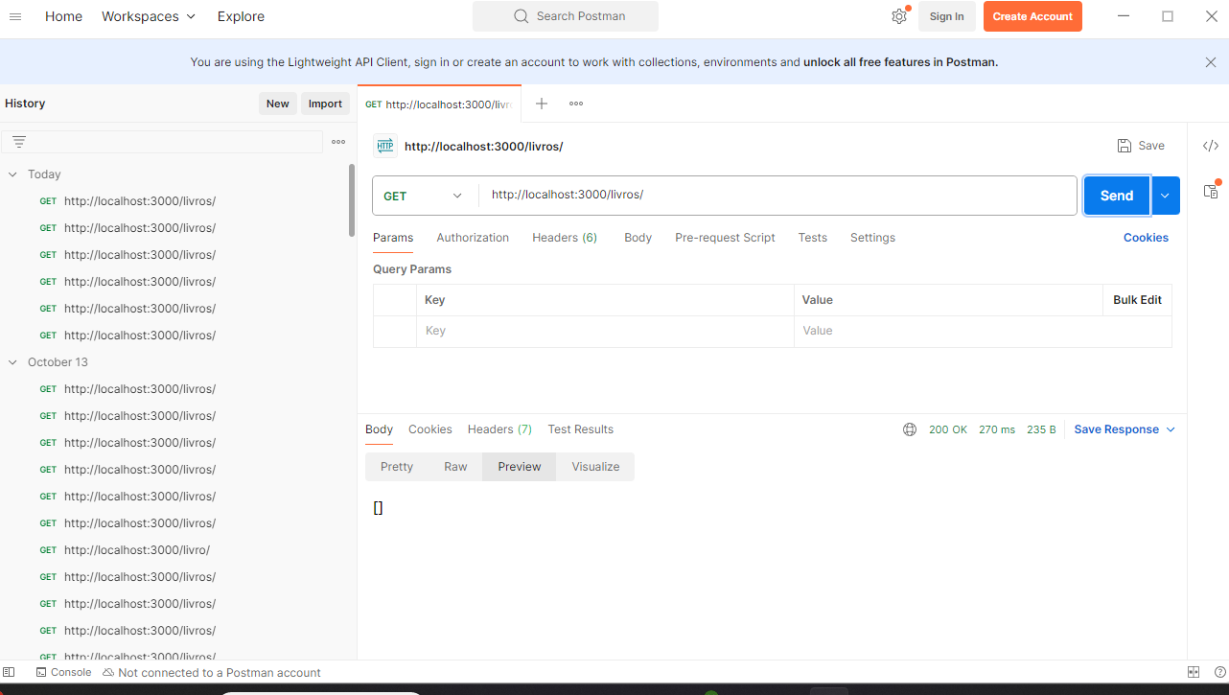Dismiss the lightweight client banner
The height and width of the screenshot is (695, 1229).
[1211, 62]
